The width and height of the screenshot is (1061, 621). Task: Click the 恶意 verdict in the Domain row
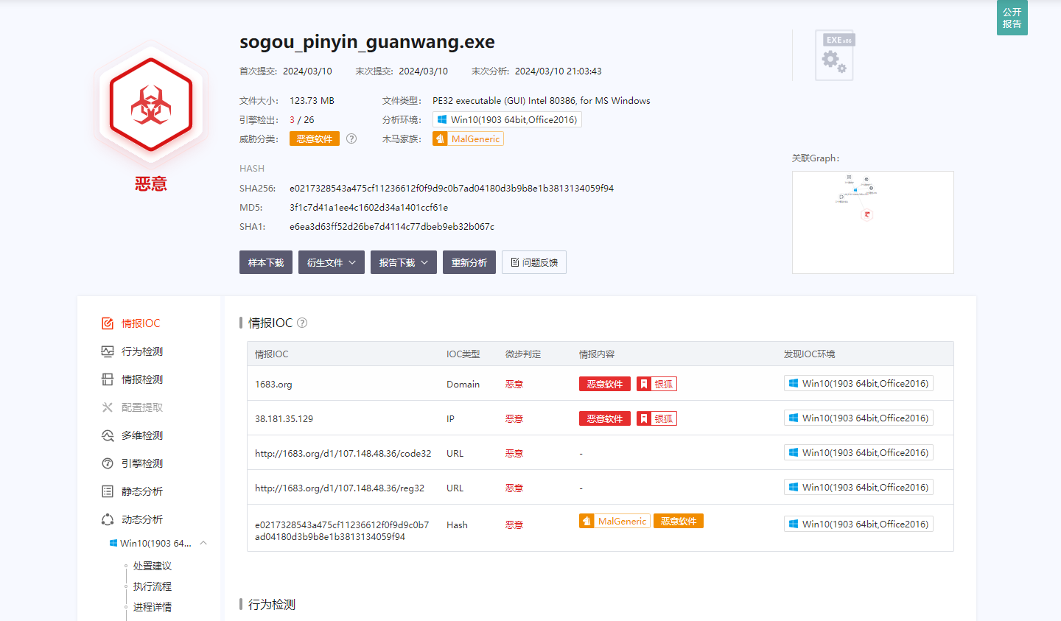pos(514,385)
